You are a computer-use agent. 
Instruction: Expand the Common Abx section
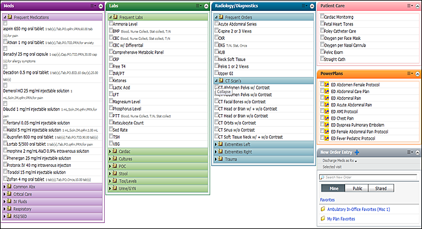[5, 187]
